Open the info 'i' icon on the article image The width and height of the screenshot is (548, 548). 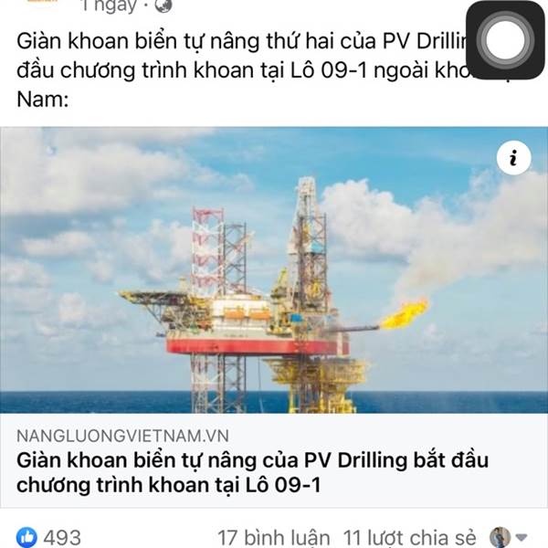513,158
